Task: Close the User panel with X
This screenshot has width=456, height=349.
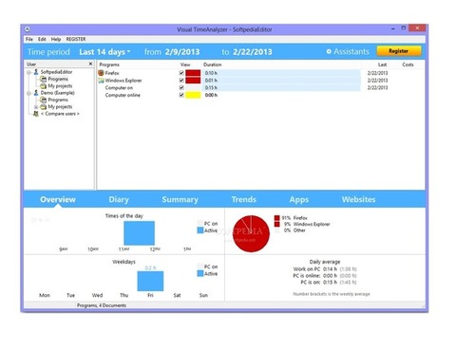Action: [90, 64]
